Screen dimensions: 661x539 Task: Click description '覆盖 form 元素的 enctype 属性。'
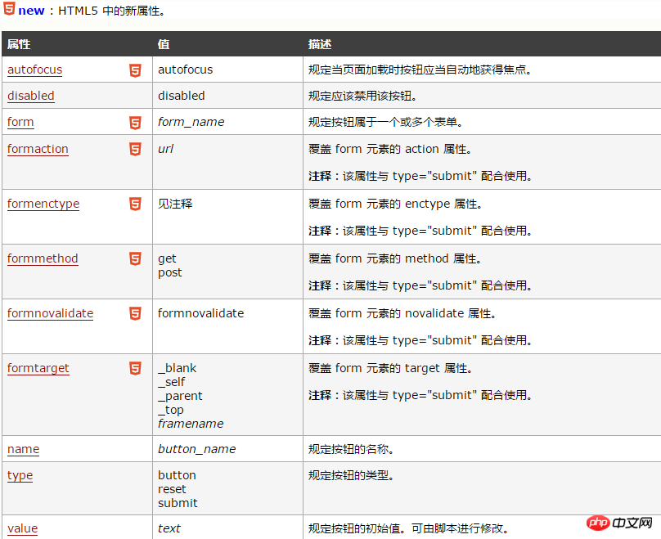pyautogui.click(x=395, y=204)
